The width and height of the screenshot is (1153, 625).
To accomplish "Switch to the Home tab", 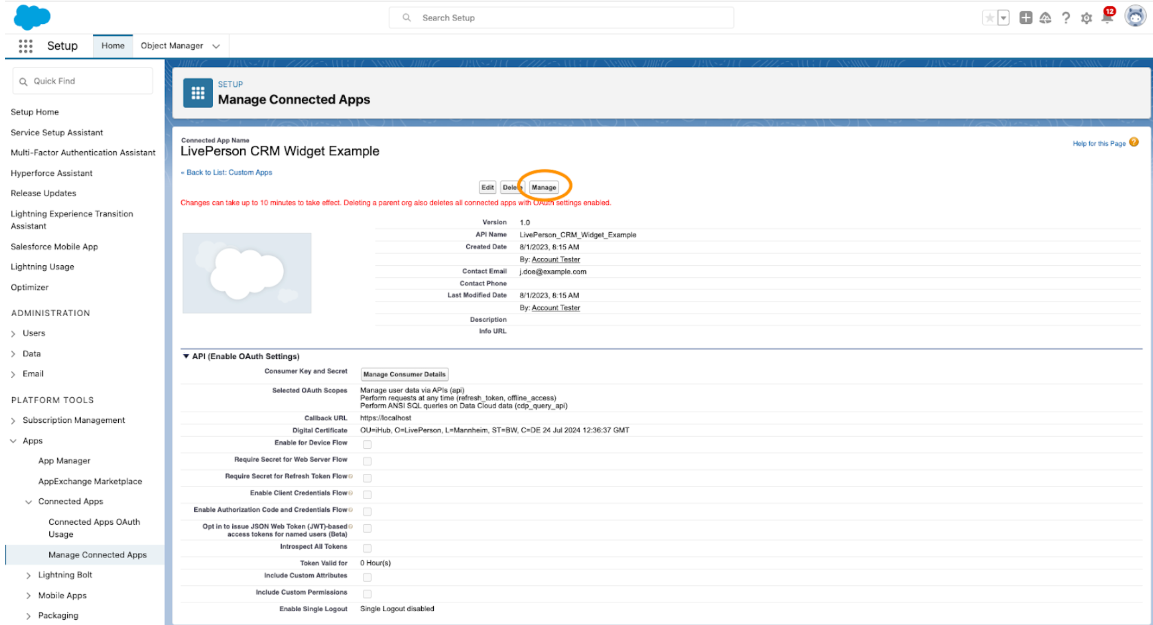I will pyautogui.click(x=113, y=46).
